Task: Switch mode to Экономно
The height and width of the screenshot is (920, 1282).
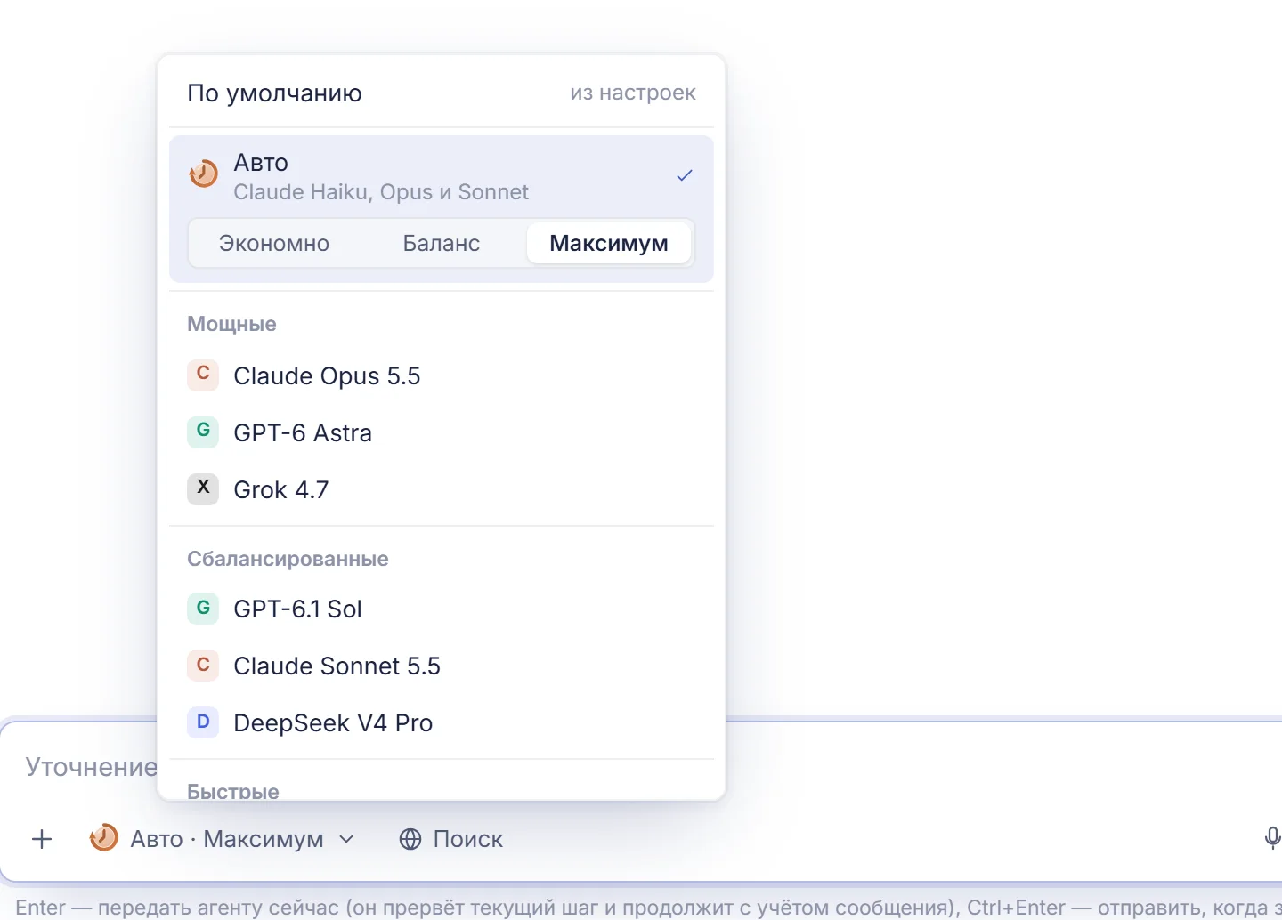Action: tap(274, 243)
